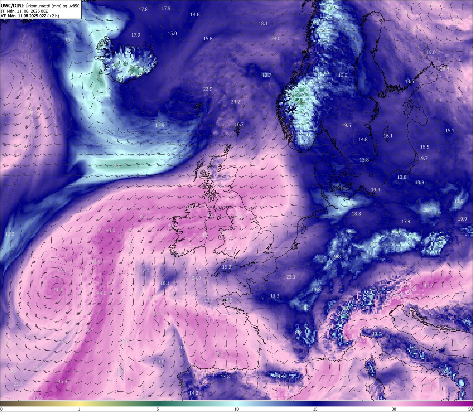Click the 18.8 value over northern Germany
The height and width of the screenshot is (412, 473).
coord(356,214)
